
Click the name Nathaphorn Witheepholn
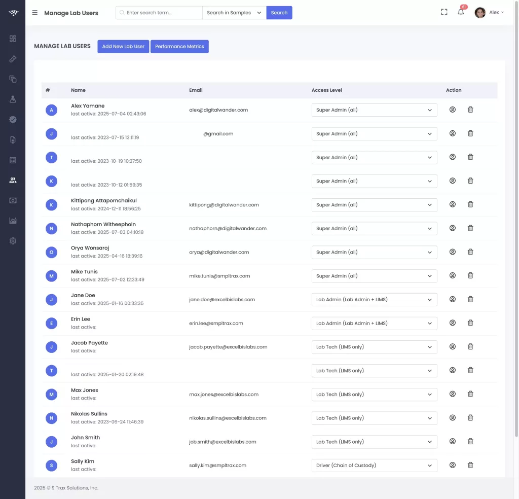(103, 224)
